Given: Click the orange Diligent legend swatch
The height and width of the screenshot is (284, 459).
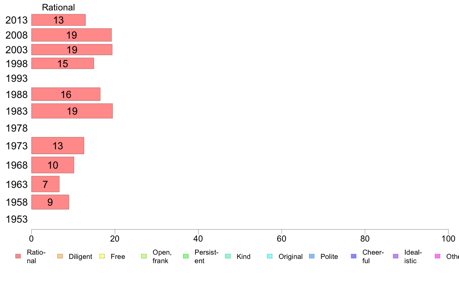Looking at the screenshot, I should [x=60, y=256].
